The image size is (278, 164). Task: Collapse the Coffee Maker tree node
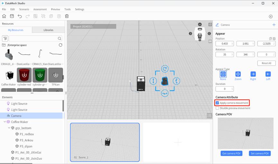click(5, 122)
